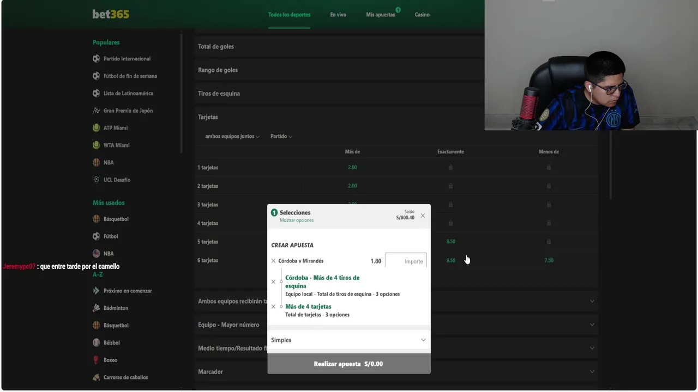698x392 pixels.
Task: Expand Equipo - Mayor número section
Action: [x=396, y=324]
